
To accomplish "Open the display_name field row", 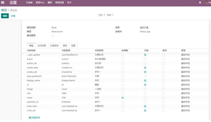I will 115,81.
